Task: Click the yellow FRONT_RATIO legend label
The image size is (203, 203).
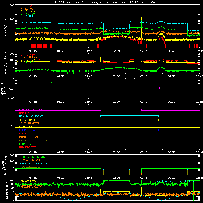Action: (29, 181)
